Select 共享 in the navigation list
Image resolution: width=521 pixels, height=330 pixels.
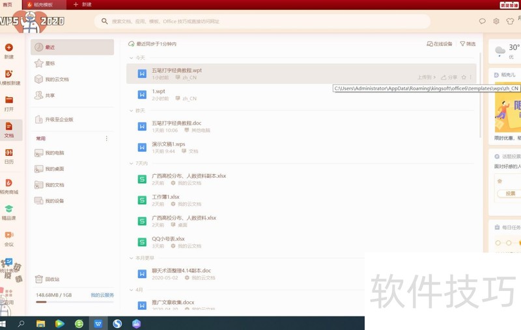(x=72, y=95)
